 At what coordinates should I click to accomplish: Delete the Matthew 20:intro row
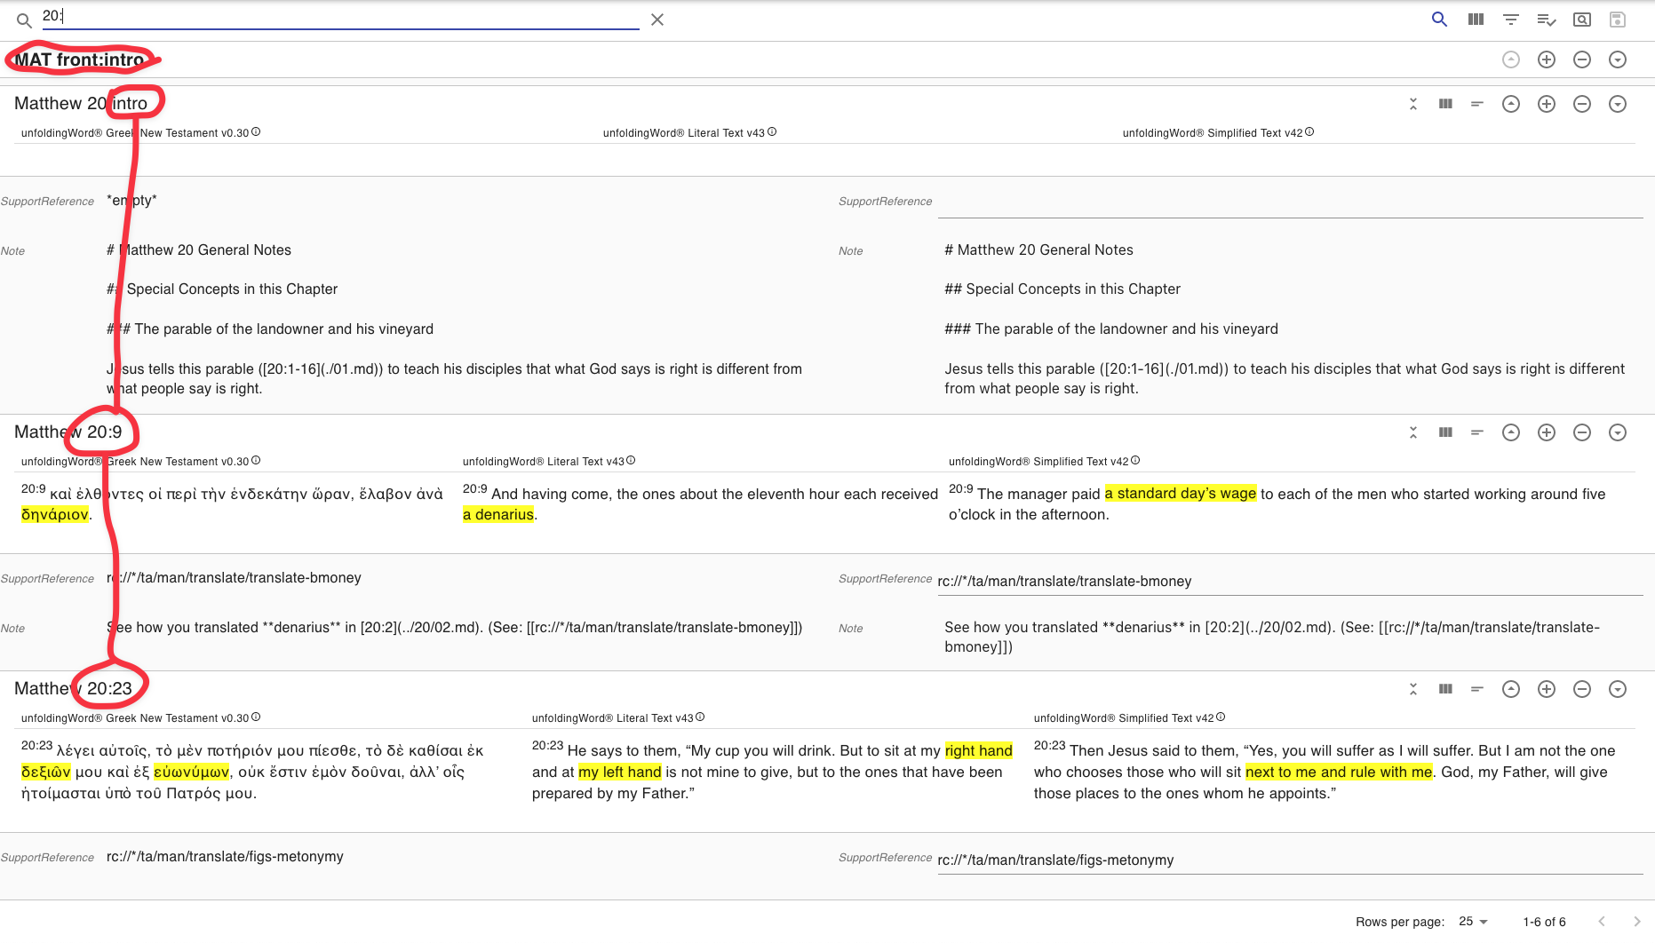pyautogui.click(x=1582, y=104)
